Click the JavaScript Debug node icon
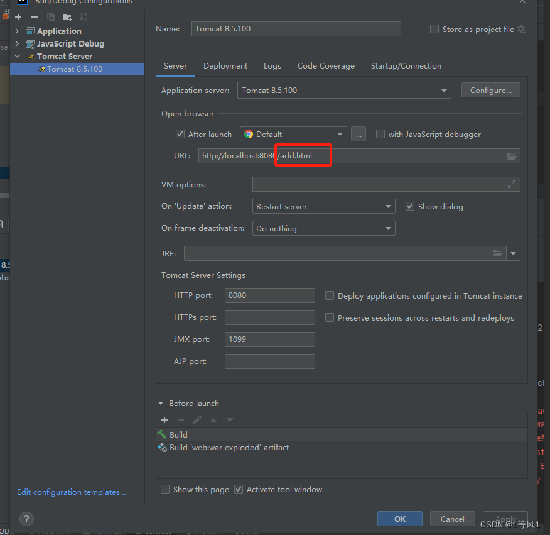 (31, 44)
